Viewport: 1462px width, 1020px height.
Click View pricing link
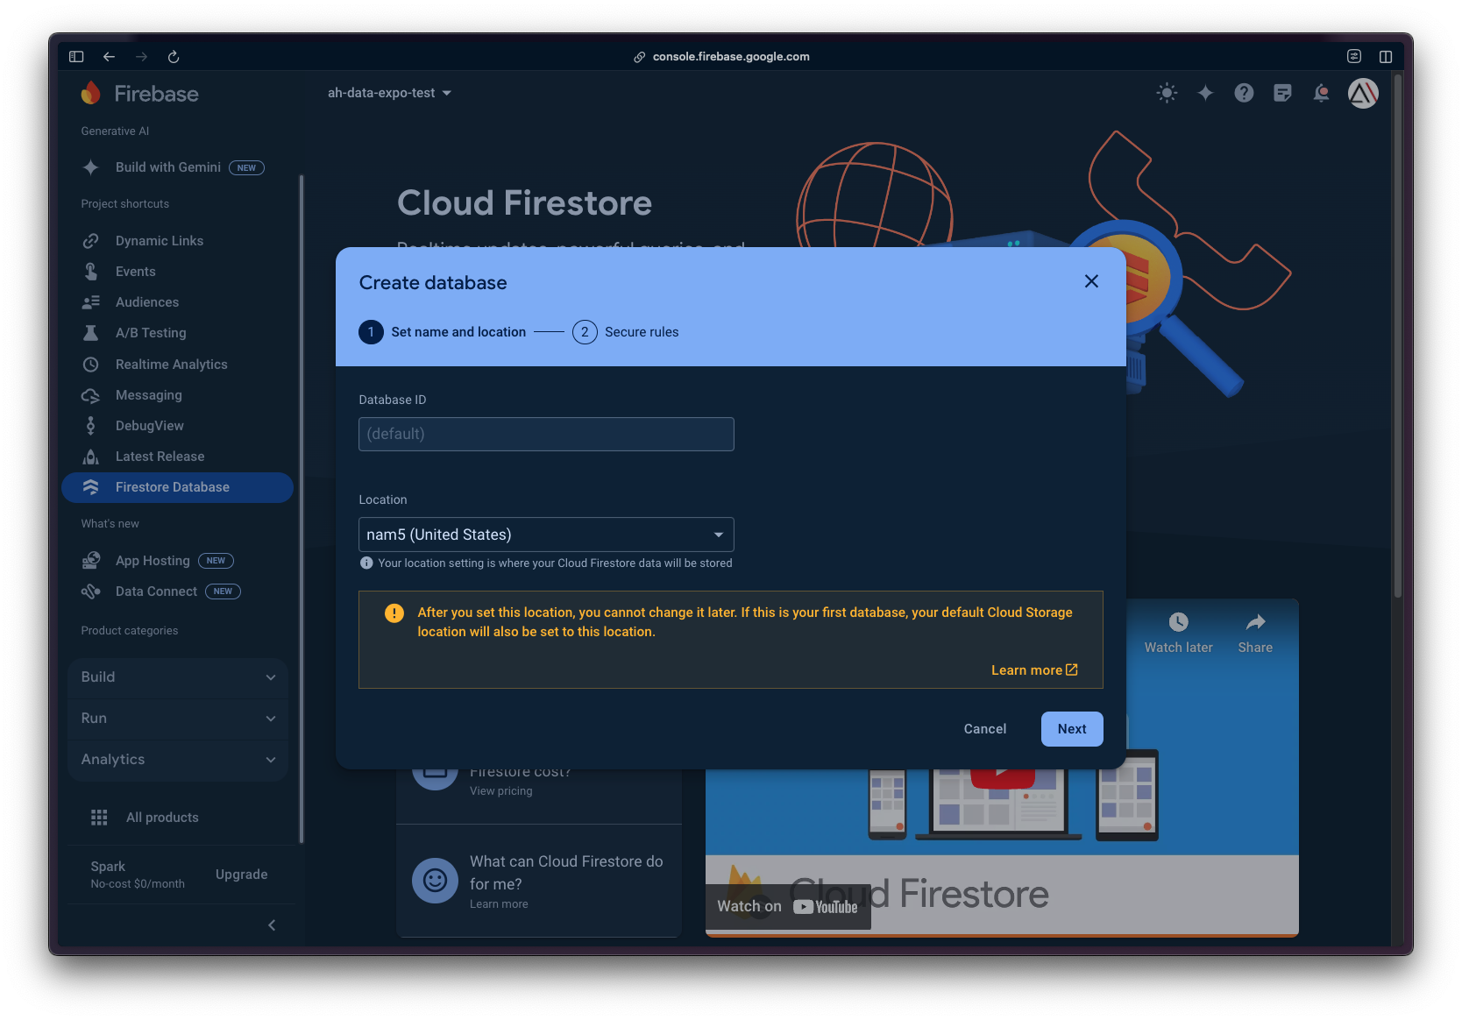click(501, 791)
